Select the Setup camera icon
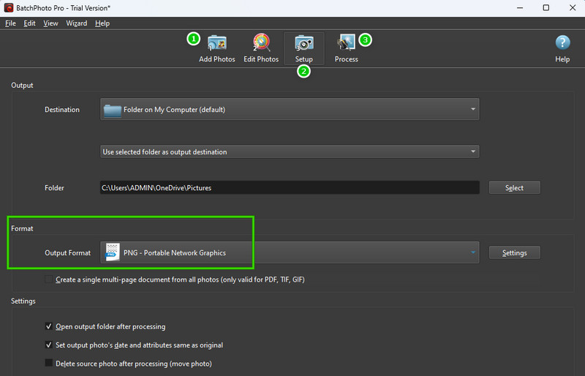585x376 pixels. coord(303,43)
